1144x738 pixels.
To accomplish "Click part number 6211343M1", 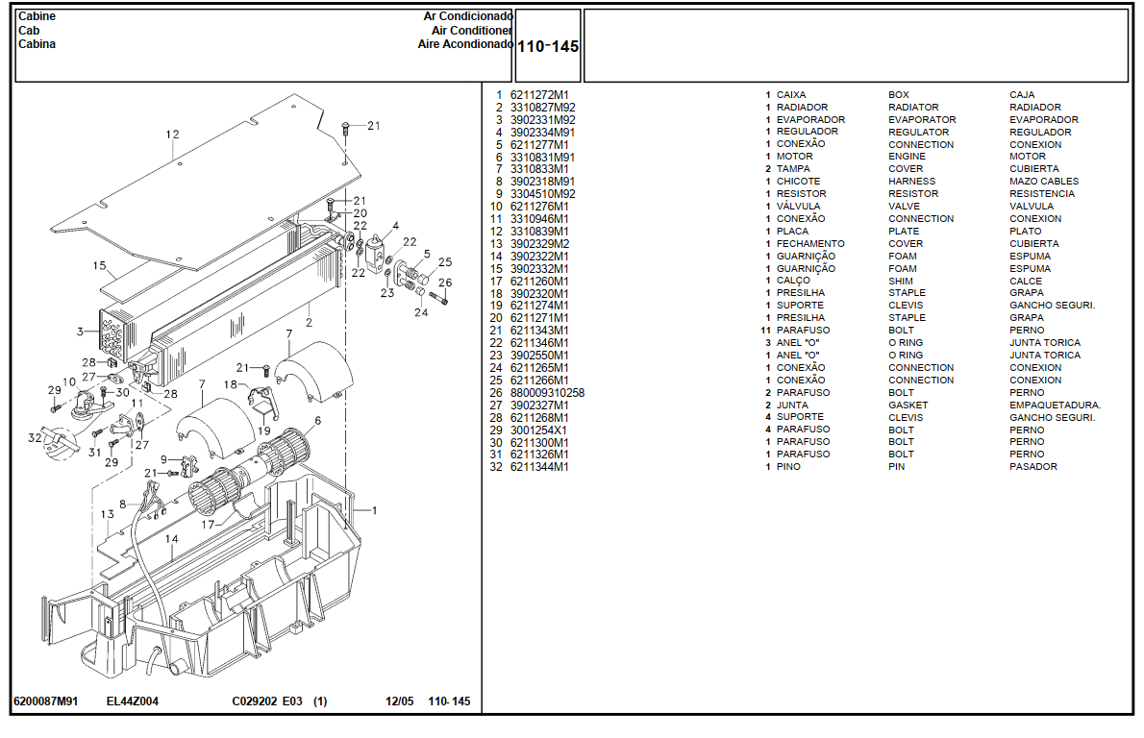I will point(539,331).
